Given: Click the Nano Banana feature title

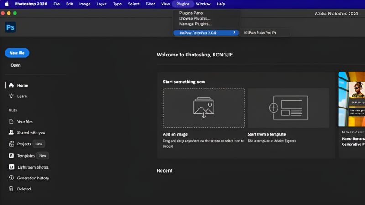Looking at the screenshot, I should coord(353,141).
